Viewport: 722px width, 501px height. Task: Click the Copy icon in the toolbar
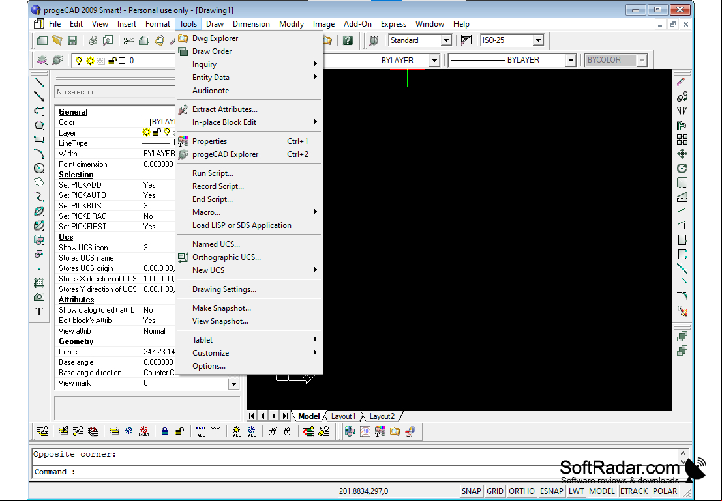[144, 40]
